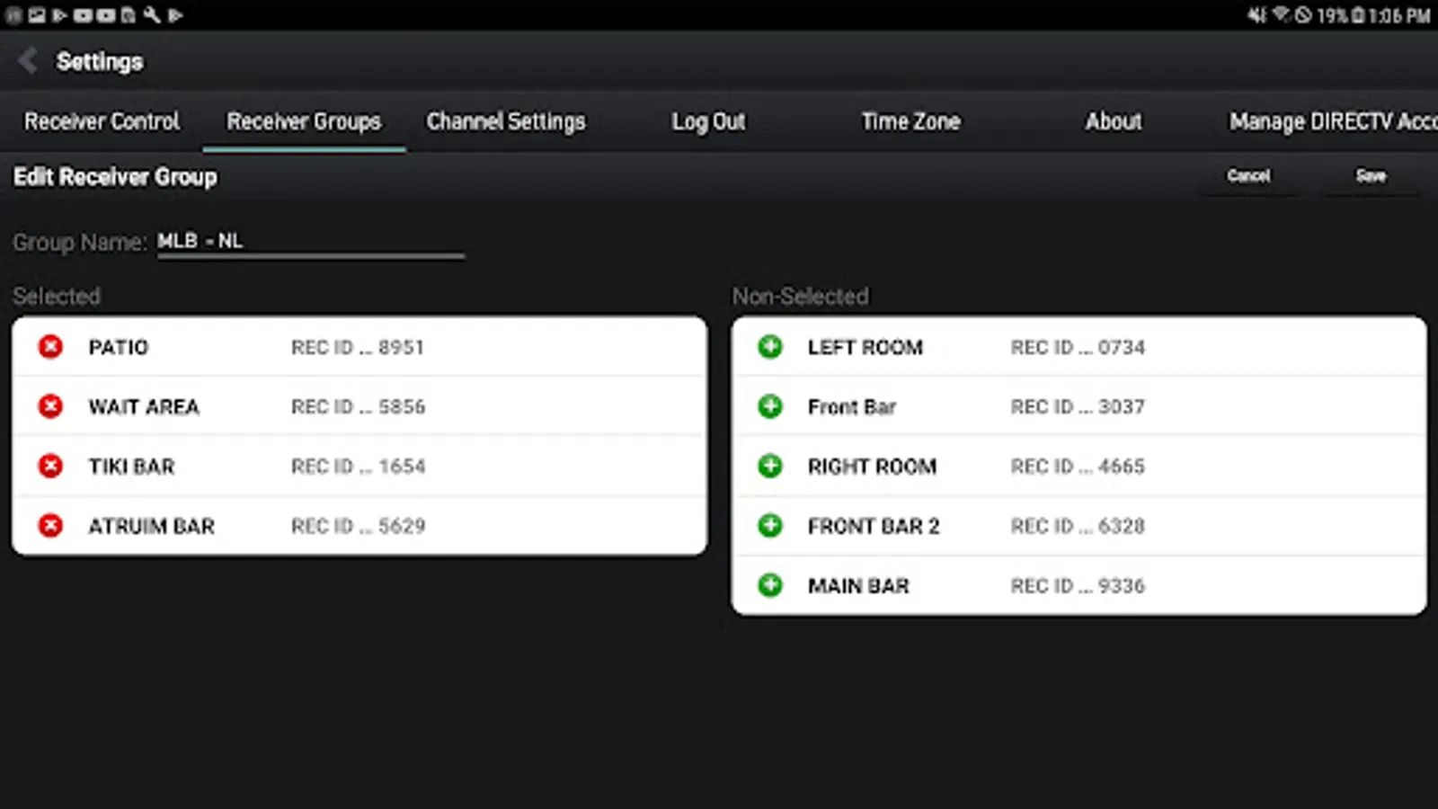Select the Front Bar receiver name
Image resolution: width=1438 pixels, height=809 pixels.
(x=851, y=406)
